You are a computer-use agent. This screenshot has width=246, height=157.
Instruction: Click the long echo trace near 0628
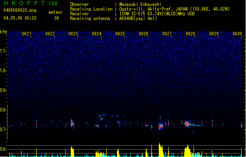193,124
